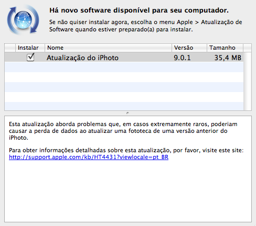Click the 'Há novo software disponível' headline
The width and height of the screenshot is (256, 226).
pyautogui.click(x=139, y=10)
